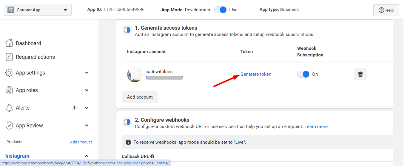Click the Instagram account column header

(x=146, y=52)
